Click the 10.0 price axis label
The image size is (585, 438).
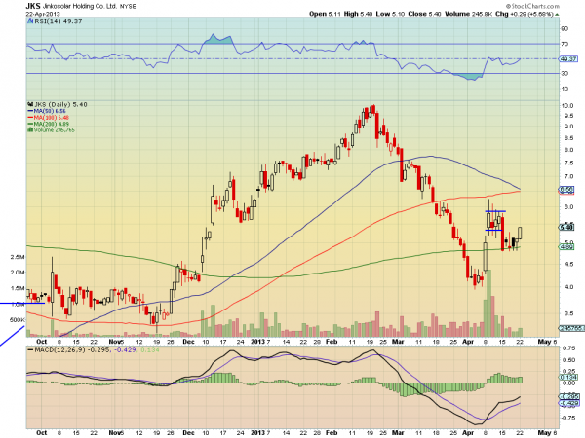tap(567, 106)
